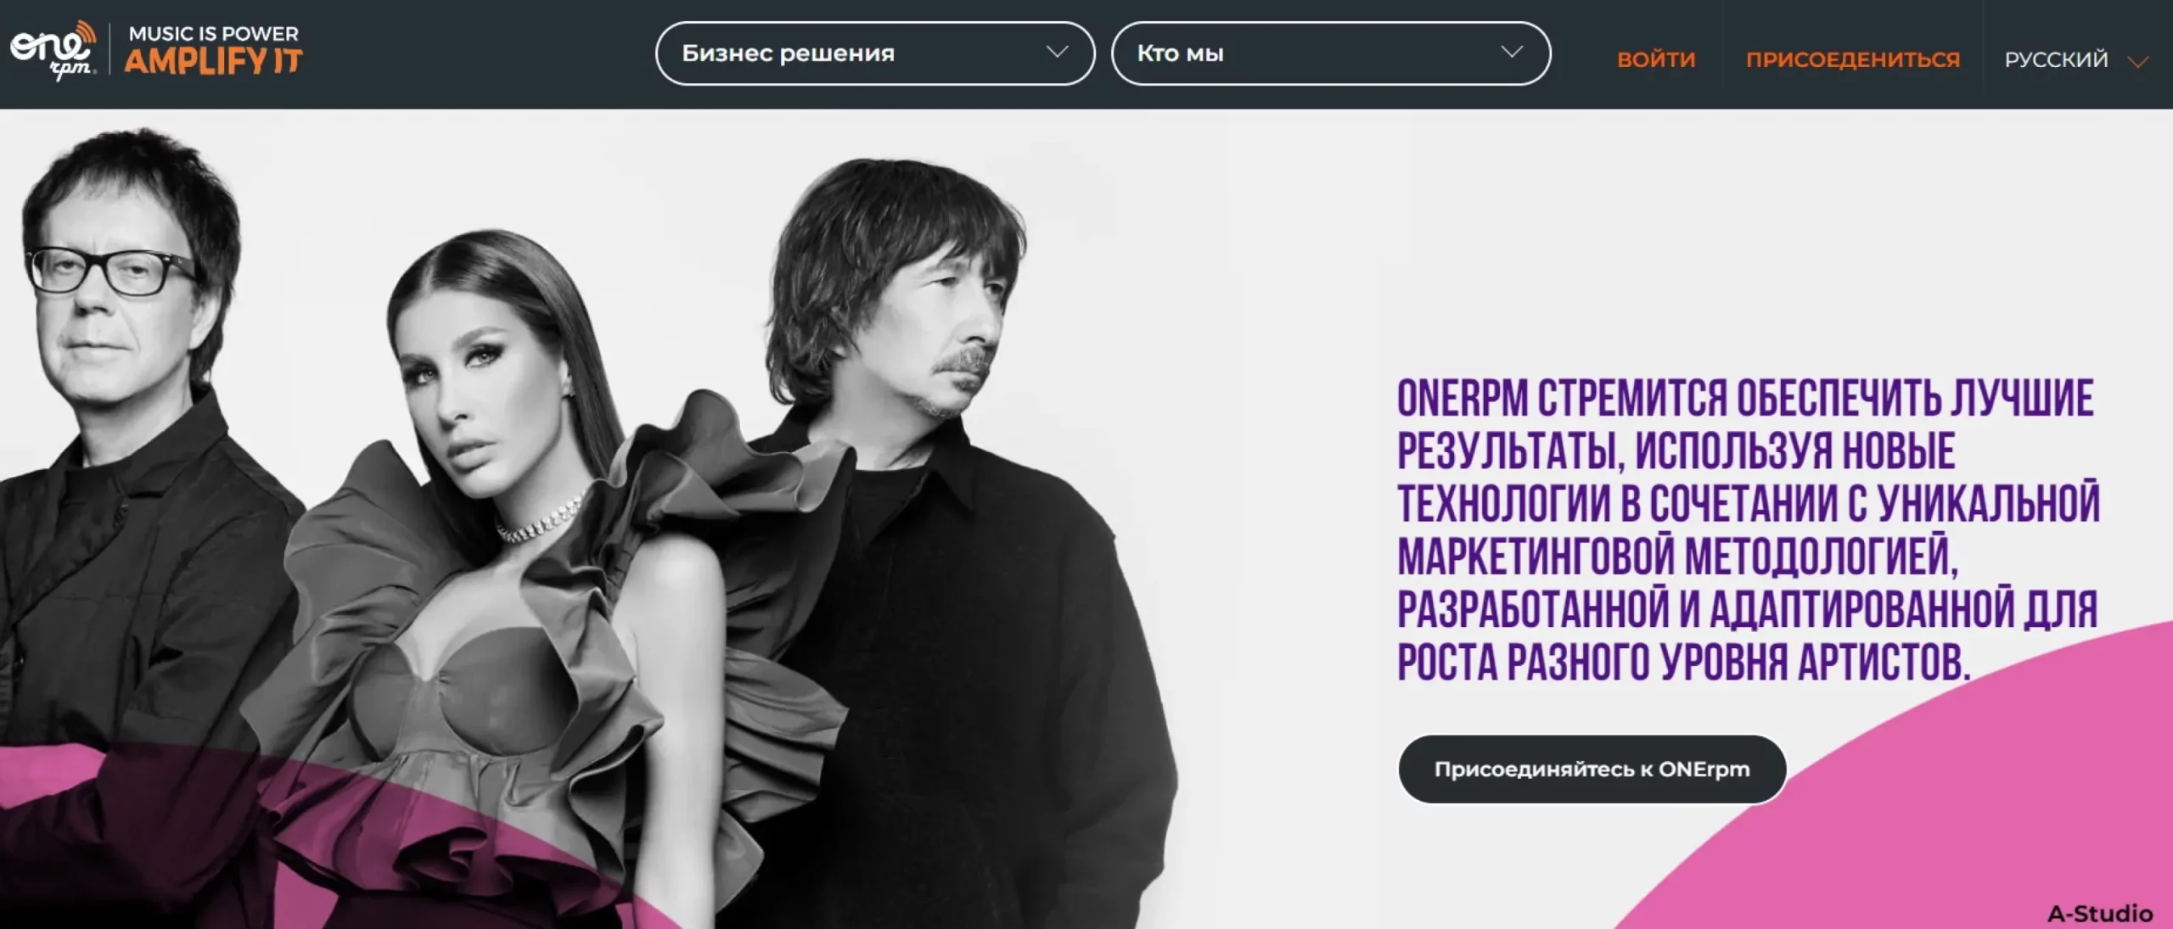Click the purple ONErpm headline text
The image size is (2173, 929).
click(x=1749, y=530)
